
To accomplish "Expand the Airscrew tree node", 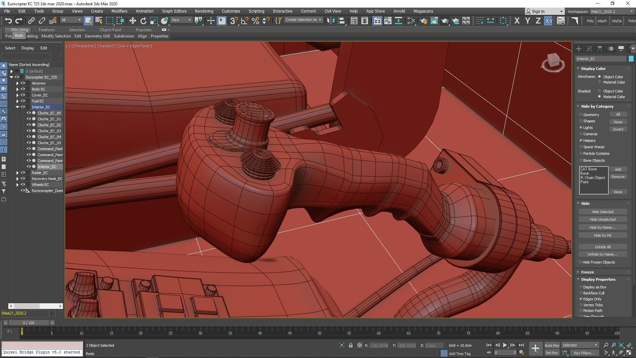I will 18,83.
